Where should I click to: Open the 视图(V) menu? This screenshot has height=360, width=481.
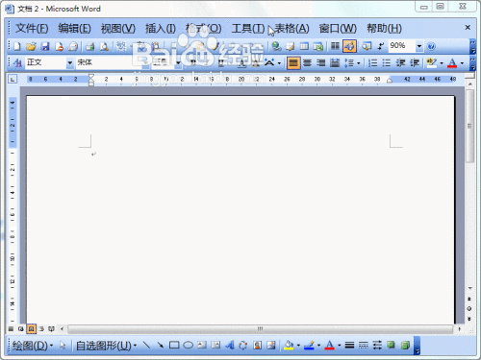click(118, 29)
